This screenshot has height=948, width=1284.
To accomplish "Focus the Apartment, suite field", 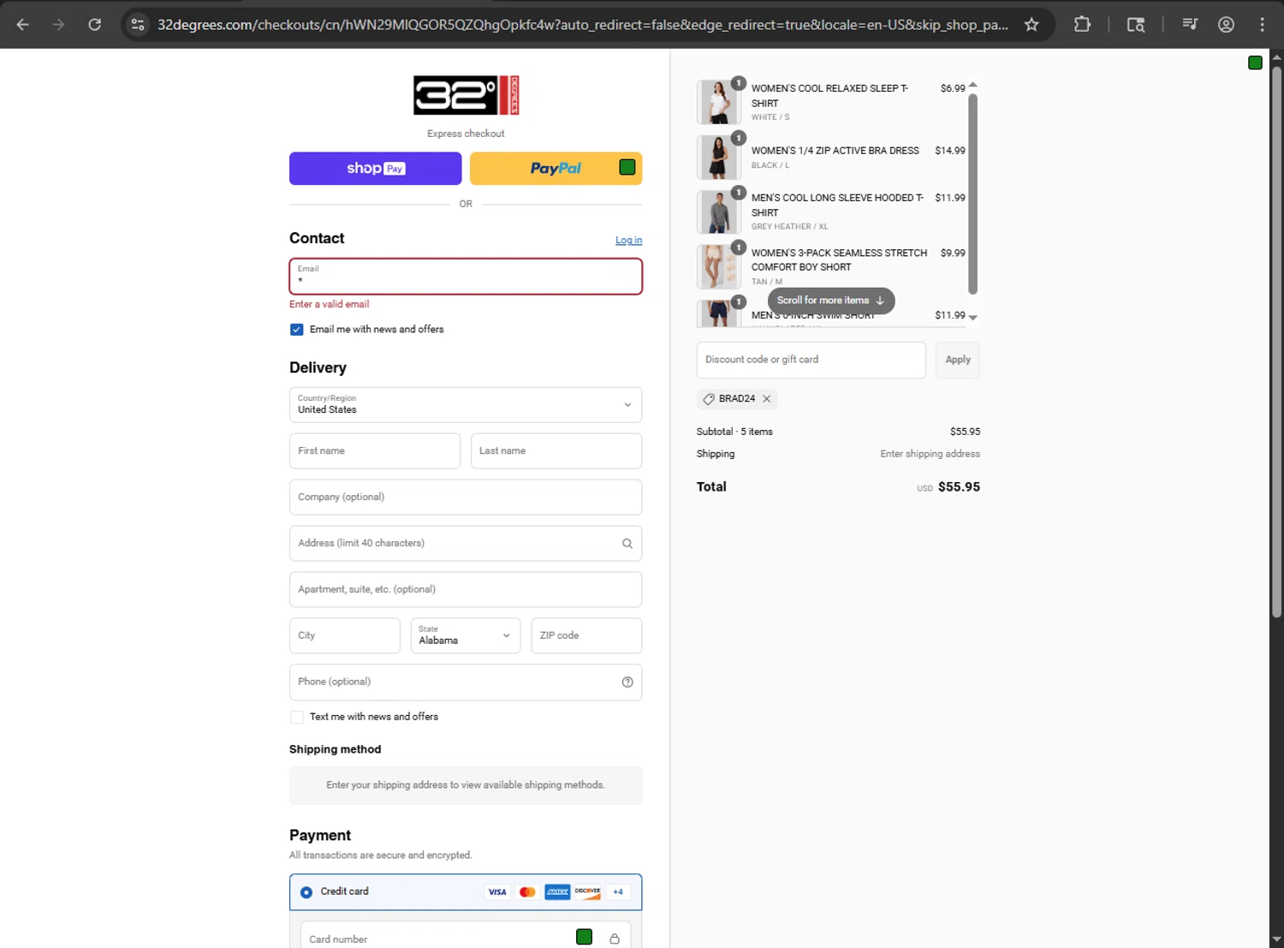I will pos(466,590).
